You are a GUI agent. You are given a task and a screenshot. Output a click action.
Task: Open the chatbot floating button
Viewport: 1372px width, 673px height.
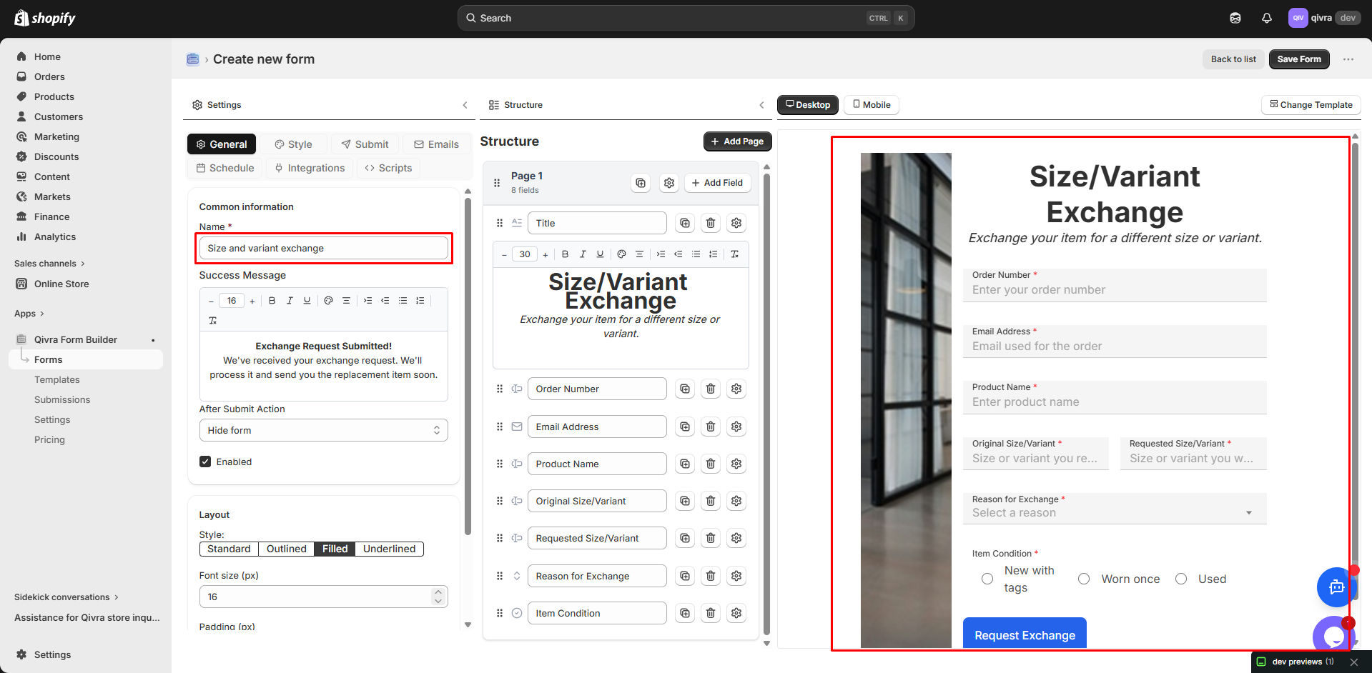1336,587
